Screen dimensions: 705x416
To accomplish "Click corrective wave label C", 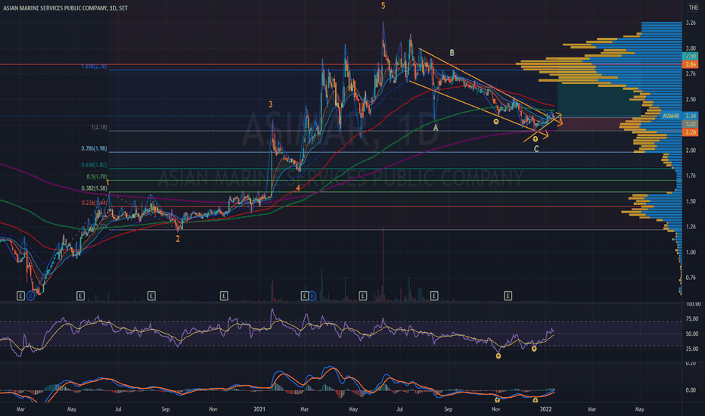I will pos(536,149).
